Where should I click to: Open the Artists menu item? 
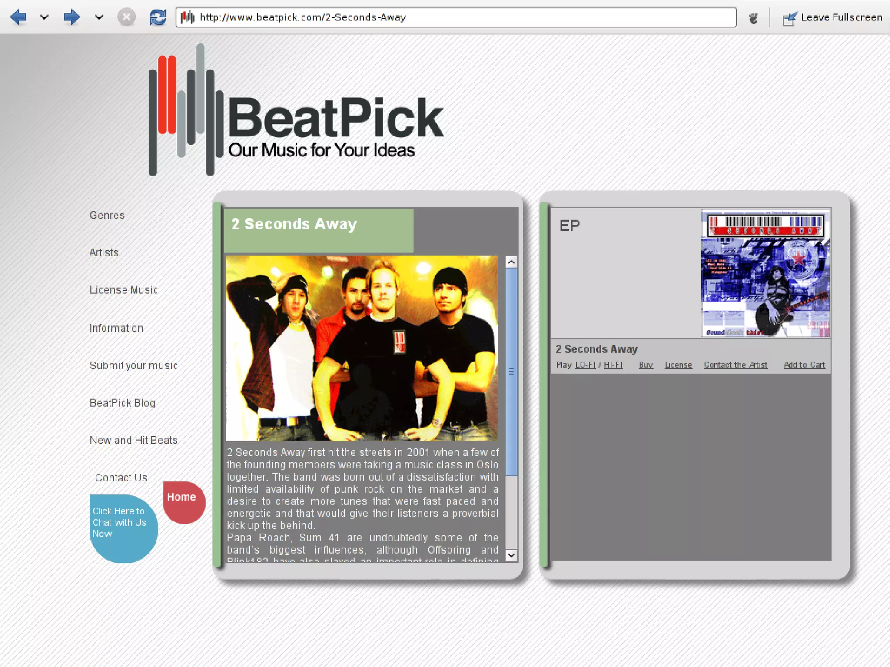[x=104, y=252]
